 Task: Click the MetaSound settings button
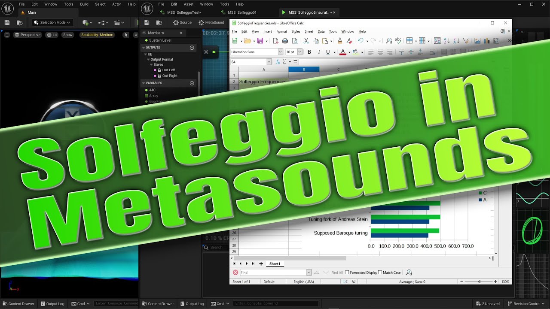(x=211, y=22)
